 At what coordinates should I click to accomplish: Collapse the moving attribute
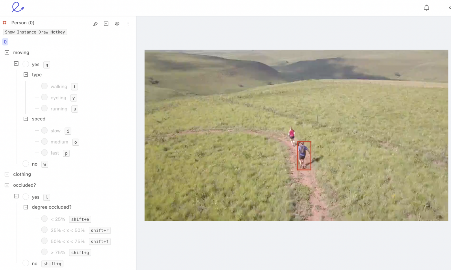point(7,52)
